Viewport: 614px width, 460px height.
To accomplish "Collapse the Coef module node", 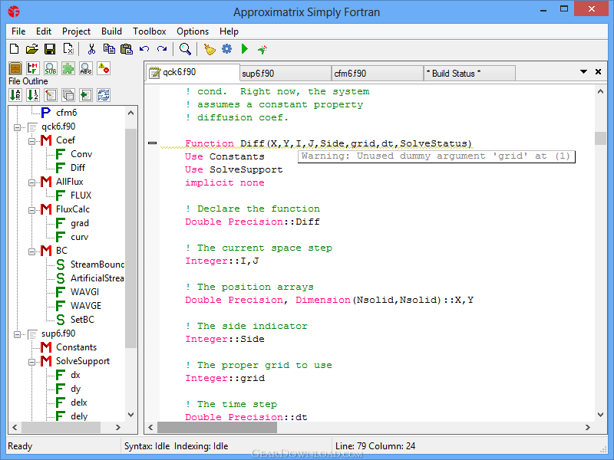I will tap(31, 141).
